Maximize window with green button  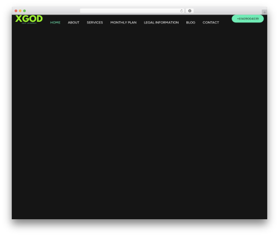[x=25, y=11]
